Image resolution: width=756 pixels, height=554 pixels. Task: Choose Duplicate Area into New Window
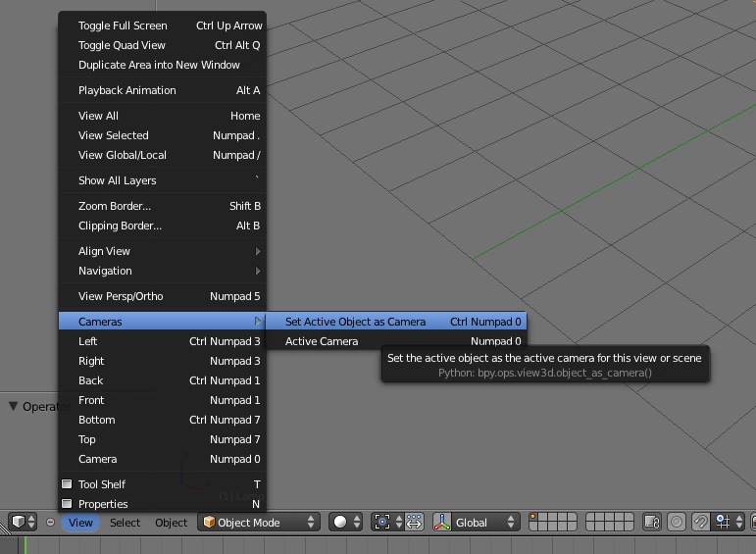point(163,65)
